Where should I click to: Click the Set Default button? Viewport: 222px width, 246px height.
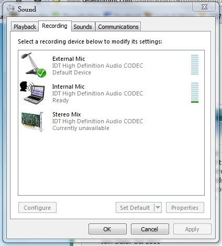135,208
